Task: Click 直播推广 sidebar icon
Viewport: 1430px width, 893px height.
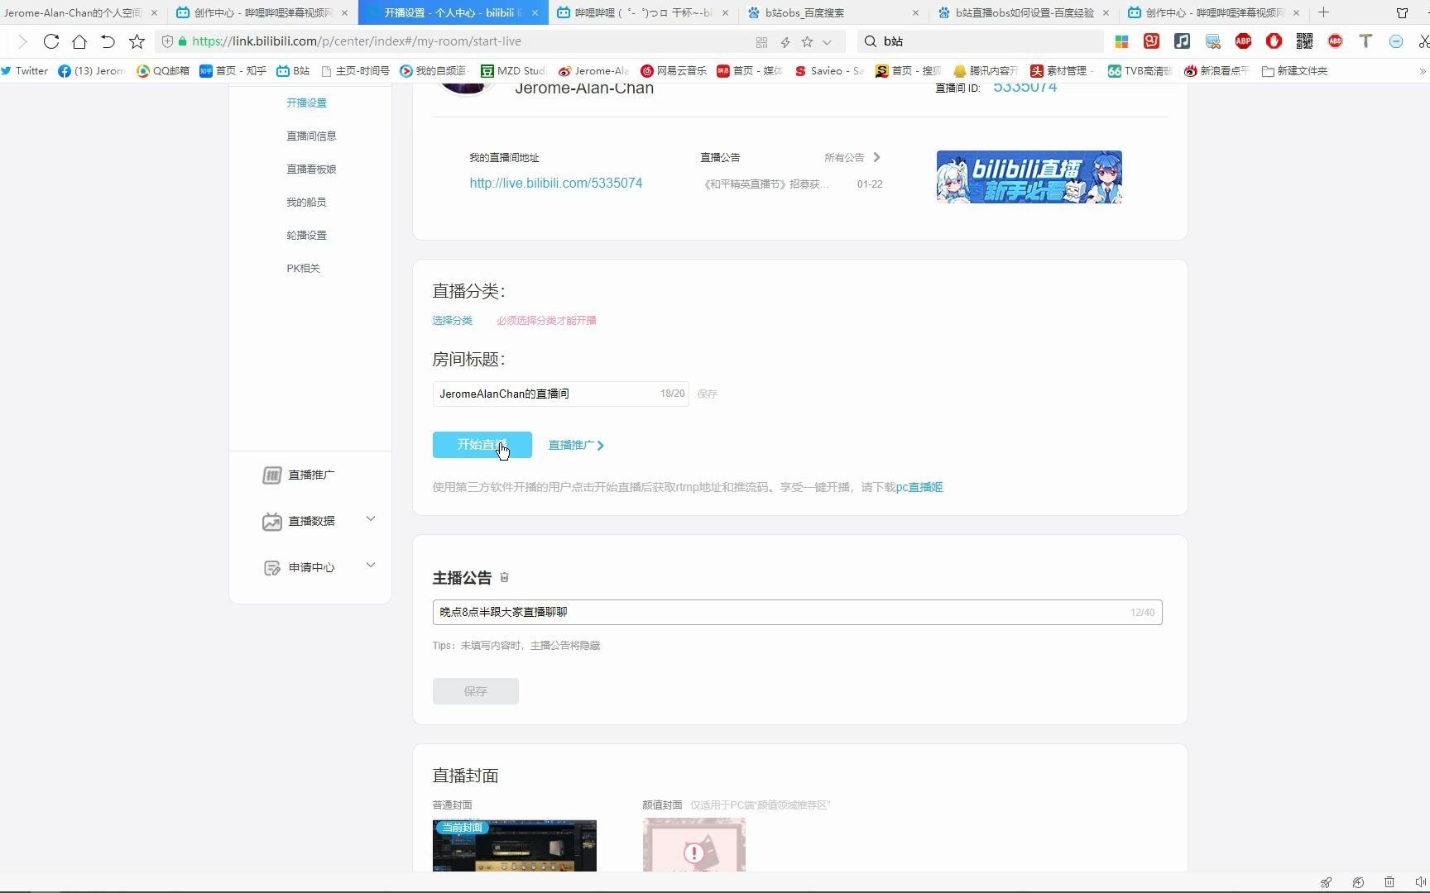Action: pyautogui.click(x=271, y=475)
